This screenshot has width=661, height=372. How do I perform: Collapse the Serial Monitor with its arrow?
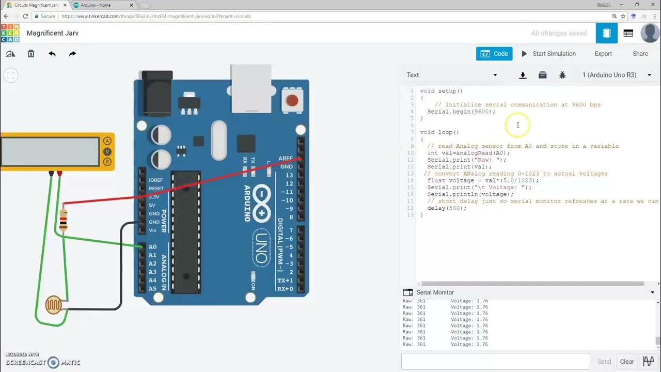pos(652,292)
